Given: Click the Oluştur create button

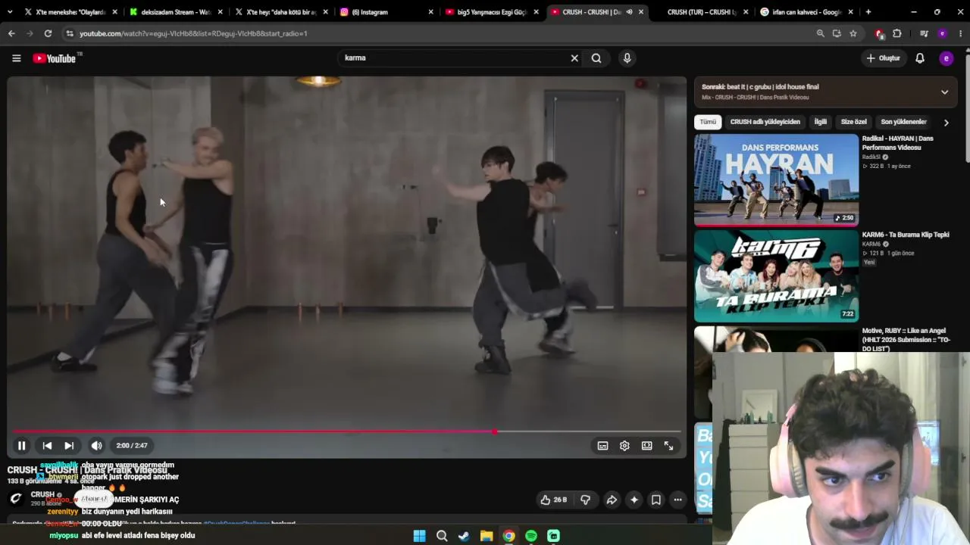Looking at the screenshot, I should [x=883, y=58].
